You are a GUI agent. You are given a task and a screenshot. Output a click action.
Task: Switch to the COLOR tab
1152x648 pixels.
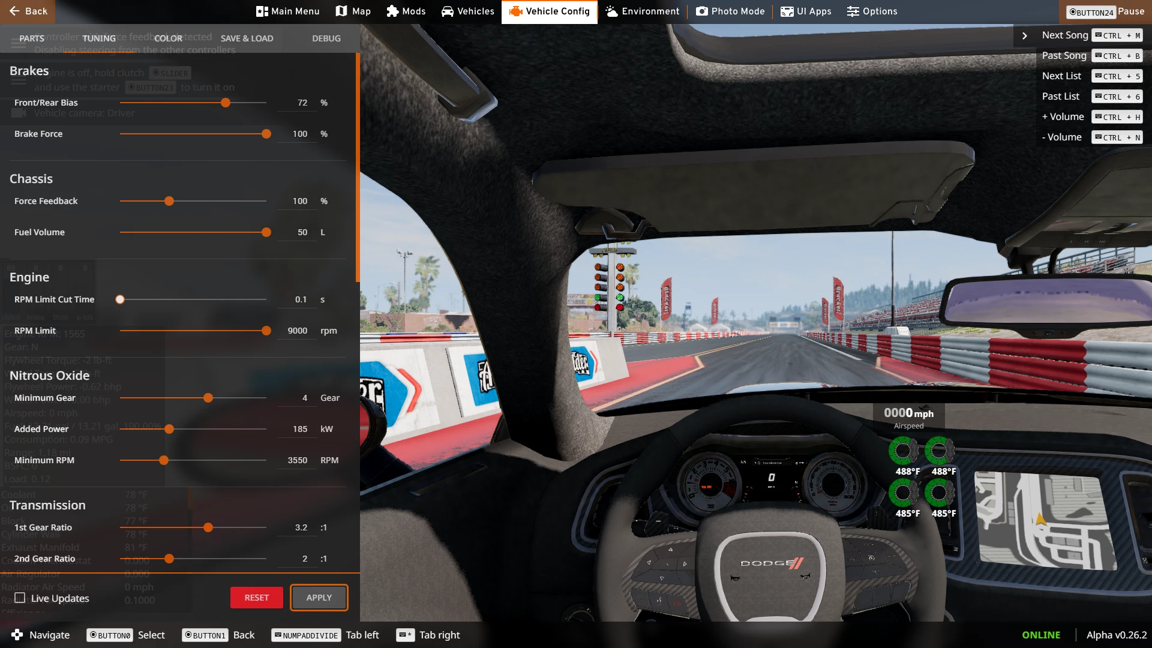pos(167,38)
